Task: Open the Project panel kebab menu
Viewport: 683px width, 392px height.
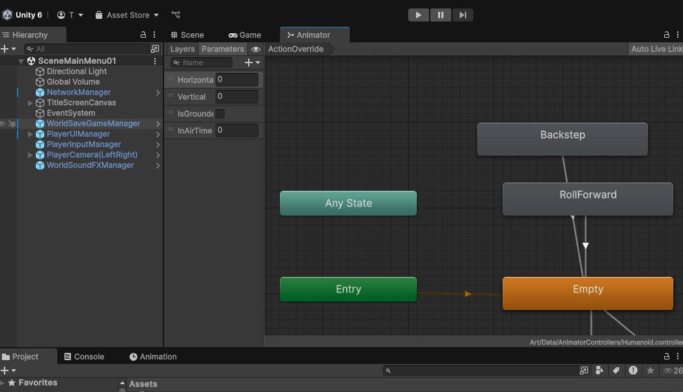Action: click(678, 356)
